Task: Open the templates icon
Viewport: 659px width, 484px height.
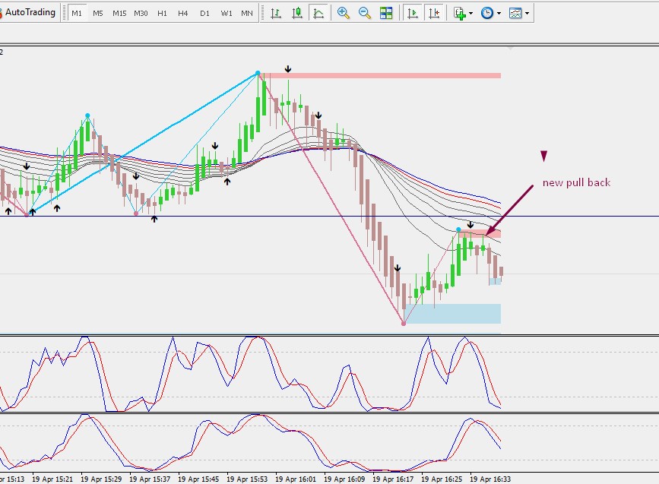Action: 515,13
